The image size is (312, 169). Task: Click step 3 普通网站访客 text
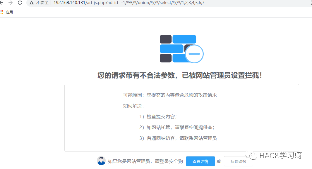[x=178, y=138]
